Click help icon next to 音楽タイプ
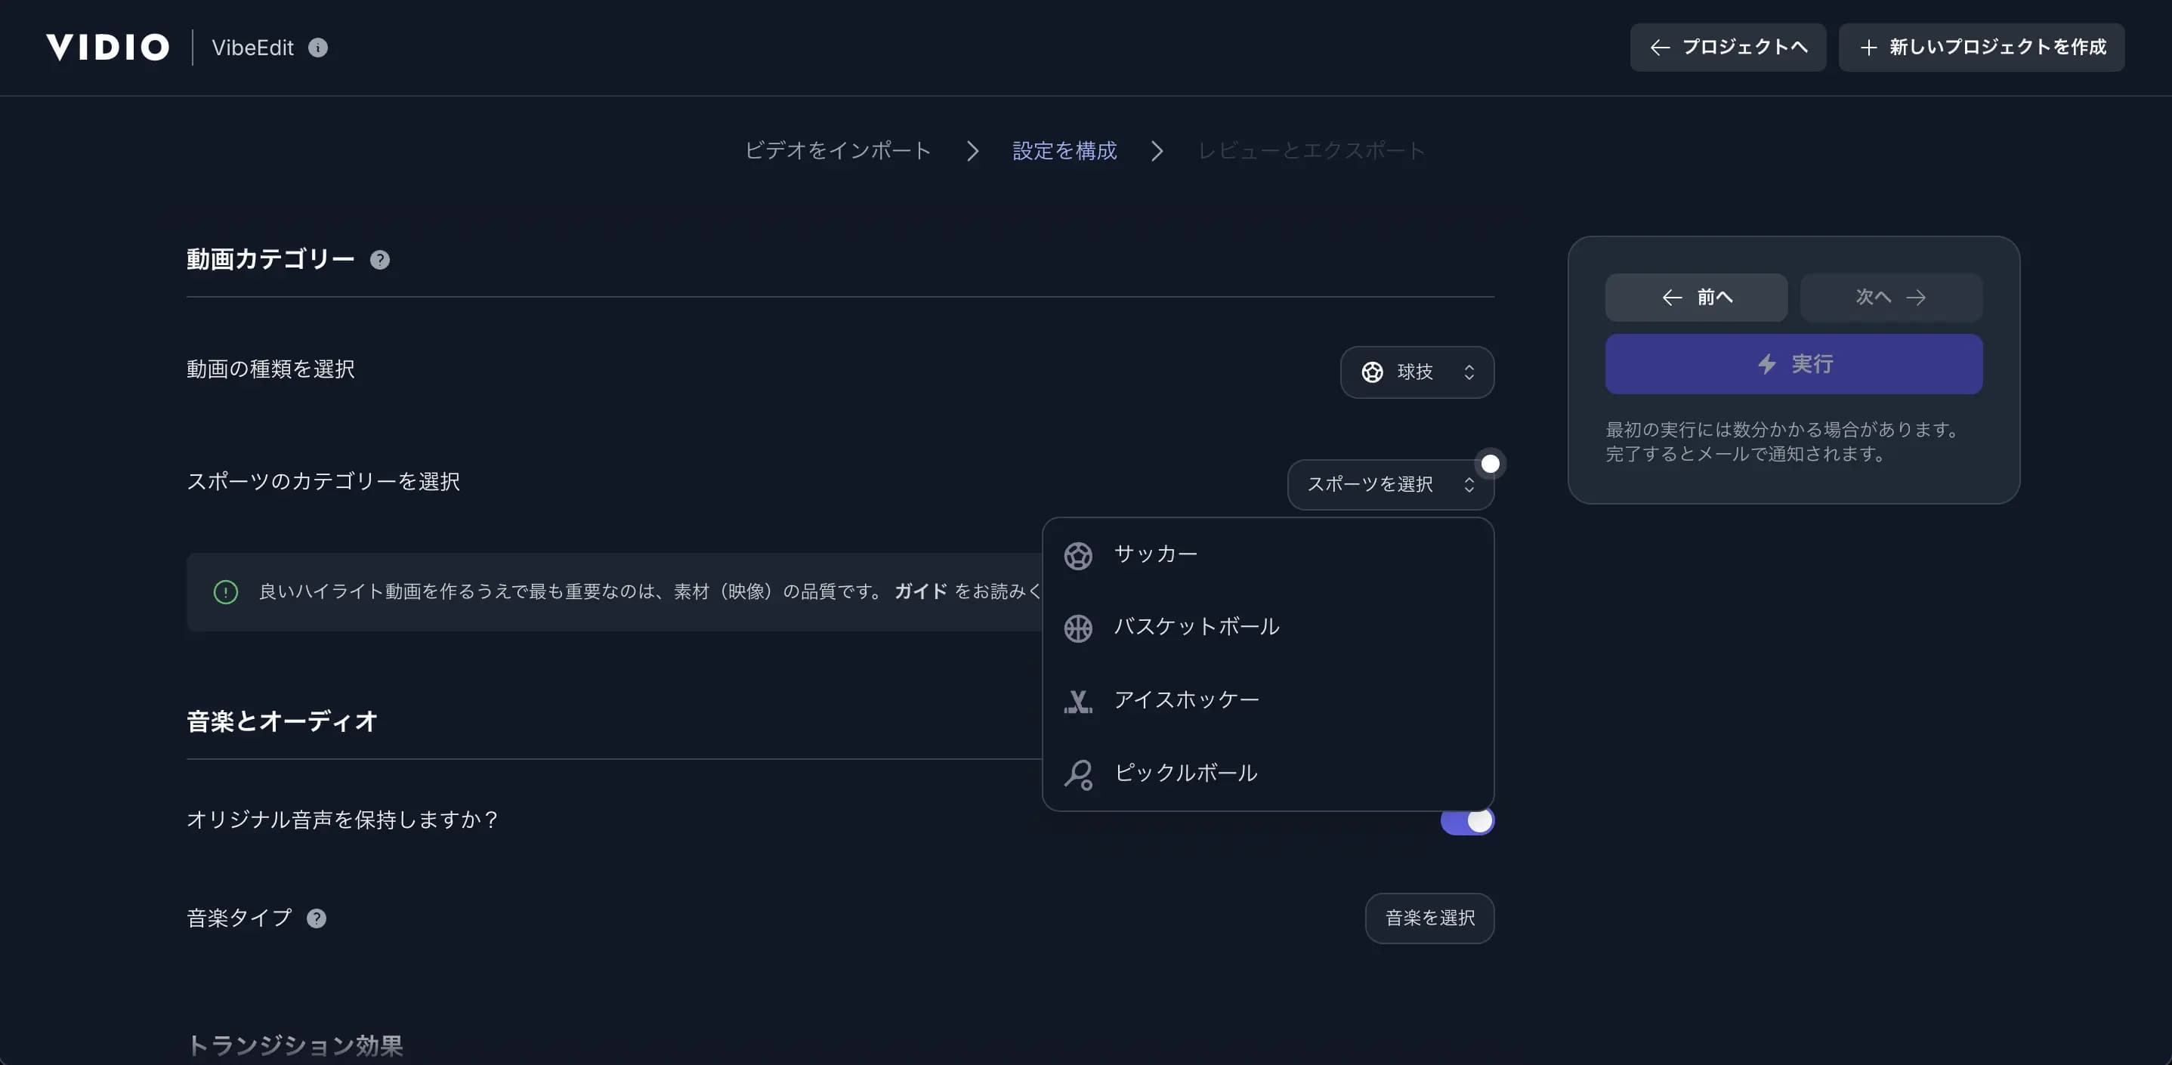 click(317, 918)
